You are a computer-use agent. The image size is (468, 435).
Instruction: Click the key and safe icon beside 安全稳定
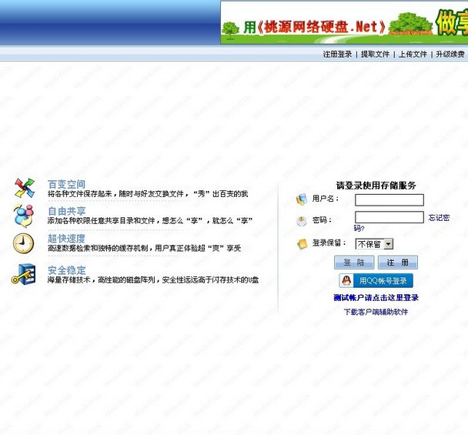pos(24,274)
